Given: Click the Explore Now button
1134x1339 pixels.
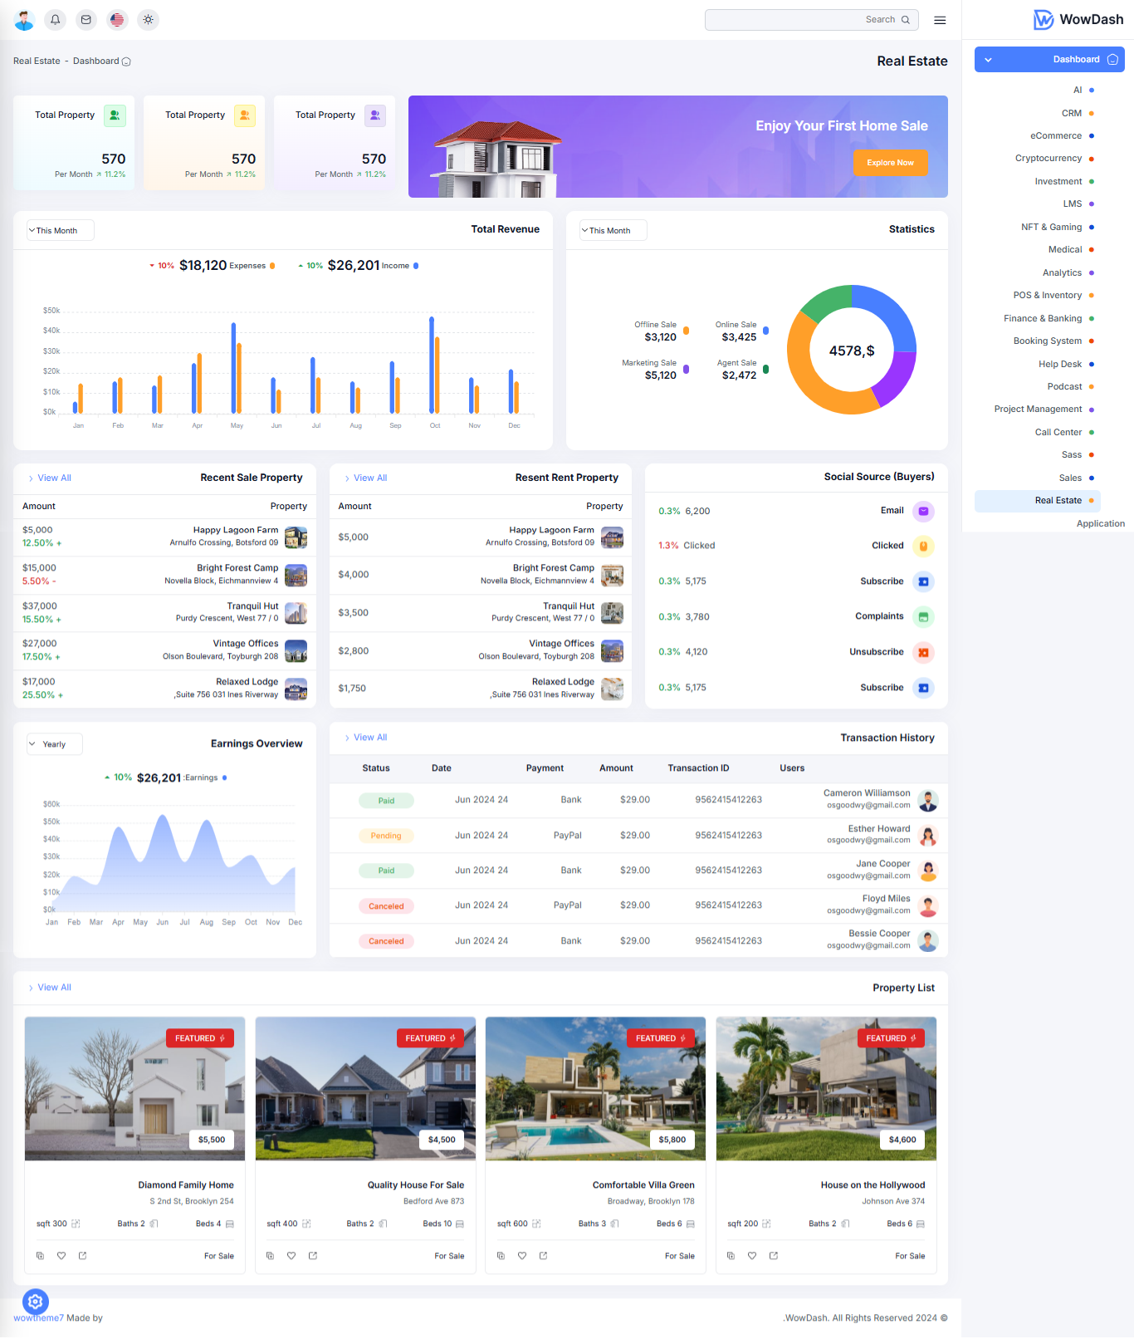Looking at the screenshot, I should pos(890,163).
